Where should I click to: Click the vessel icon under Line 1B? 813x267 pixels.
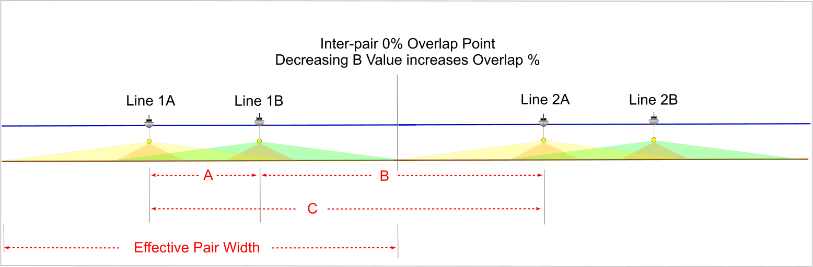[x=259, y=121]
